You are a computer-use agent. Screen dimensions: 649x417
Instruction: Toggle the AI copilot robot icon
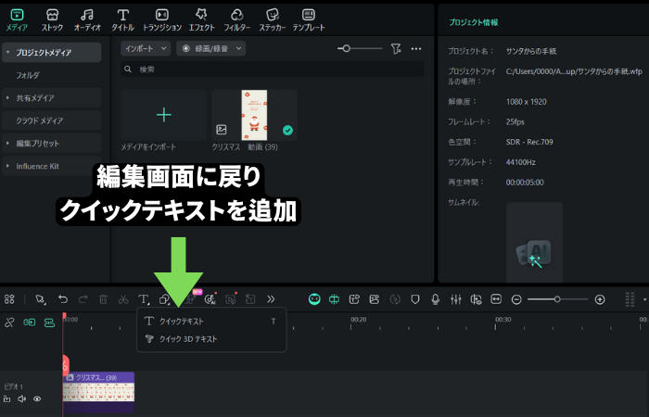[x=314, y=299]
